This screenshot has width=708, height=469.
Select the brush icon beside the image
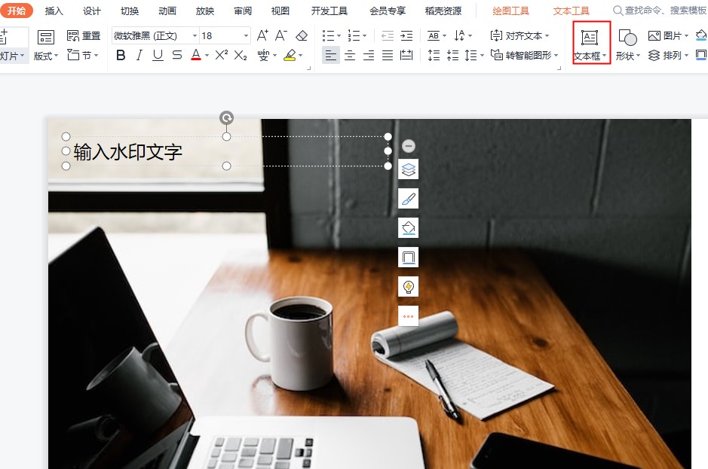click(408, 199)
